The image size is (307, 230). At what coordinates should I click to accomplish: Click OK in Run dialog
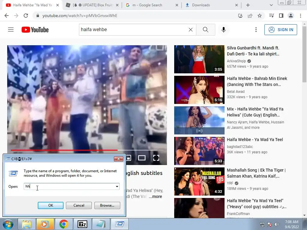50,205
